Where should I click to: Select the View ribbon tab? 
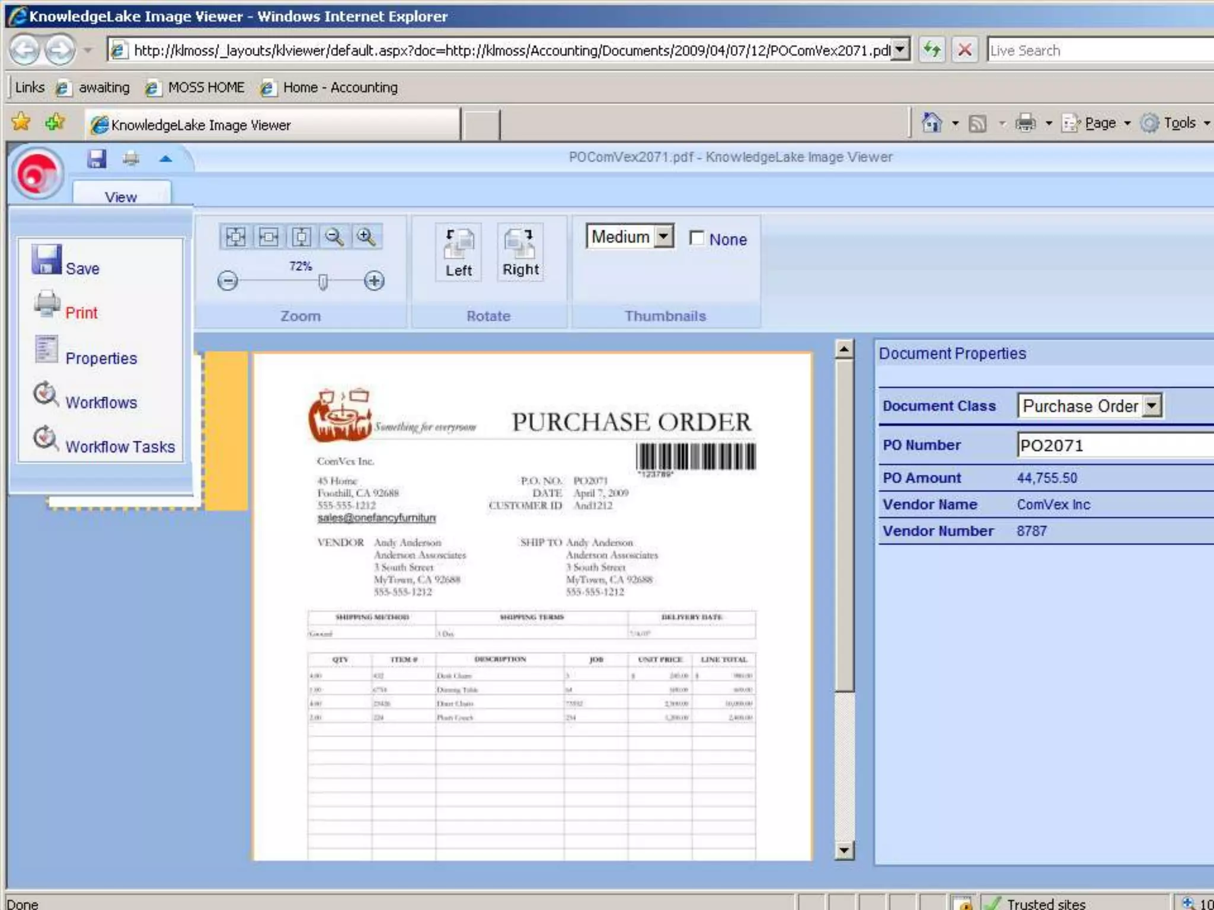coord(122,197)
